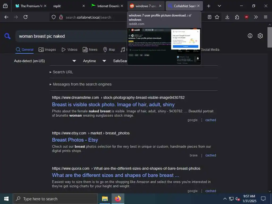Click the address bar URL

(x=88, y=17)
